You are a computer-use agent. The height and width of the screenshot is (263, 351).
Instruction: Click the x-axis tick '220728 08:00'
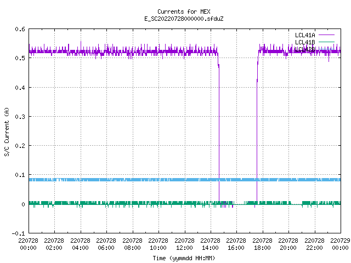point(132,244)
